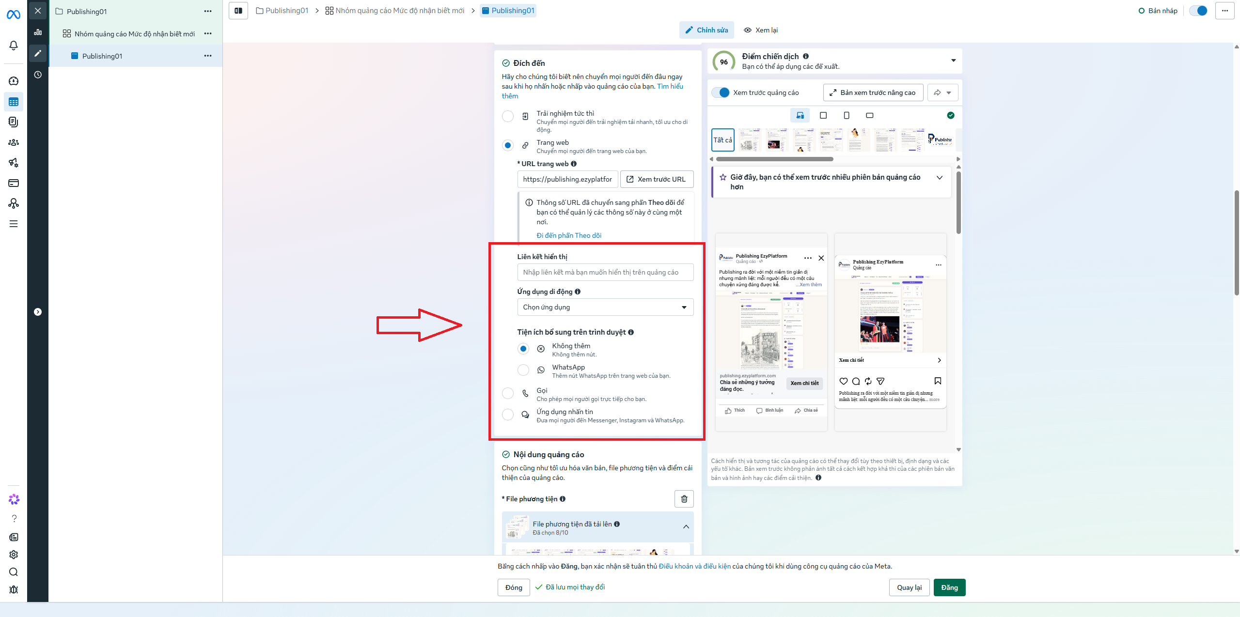Open the top-right three-dot menu
Screen dimensions: 1240x617
pos(1224,11)
